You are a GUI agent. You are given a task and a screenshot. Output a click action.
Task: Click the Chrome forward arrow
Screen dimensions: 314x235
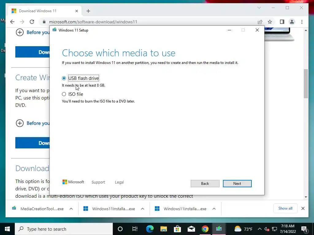tap(22, 22)
